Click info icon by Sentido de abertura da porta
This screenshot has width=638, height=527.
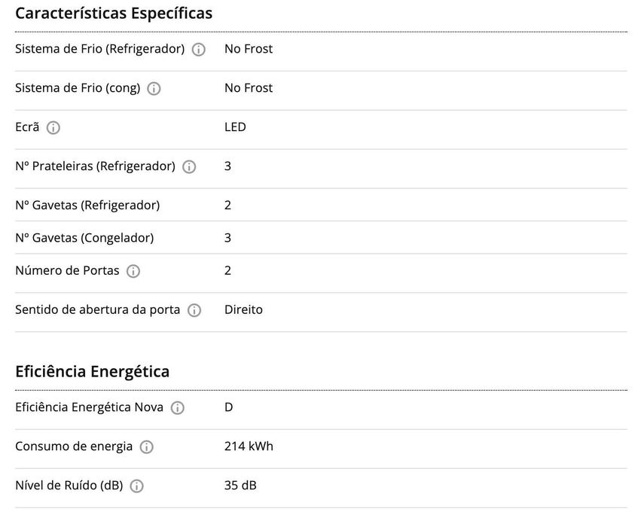click(194, 310)
